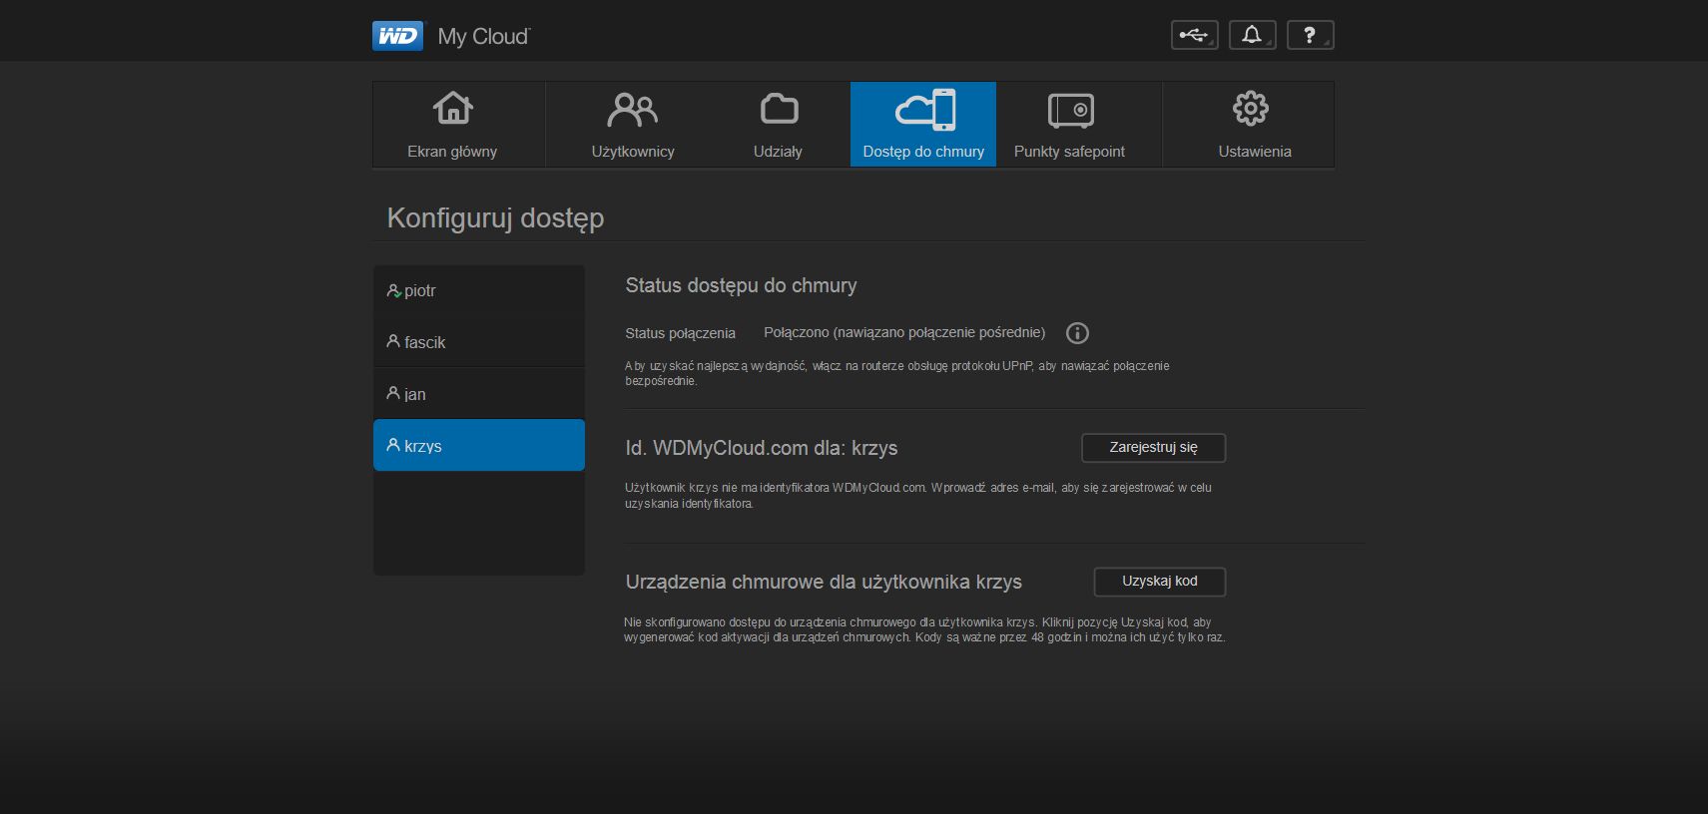
Task: Open the help question mark icon
Action: [x=1310, y=35]
